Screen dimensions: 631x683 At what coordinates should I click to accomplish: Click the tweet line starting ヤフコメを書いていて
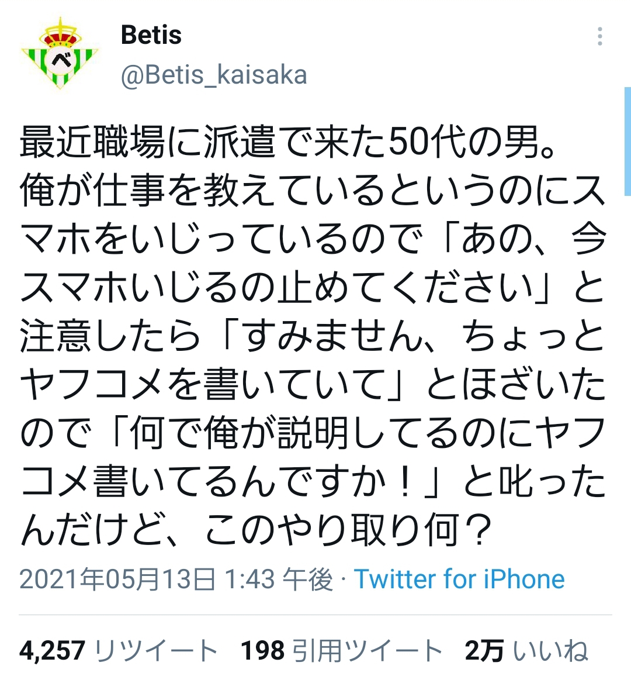pos(313,385)
